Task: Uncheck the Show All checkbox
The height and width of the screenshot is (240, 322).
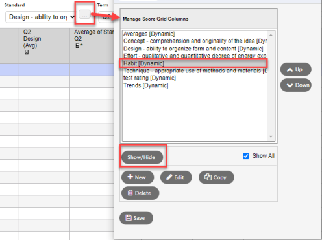Action: click(246, 156)
